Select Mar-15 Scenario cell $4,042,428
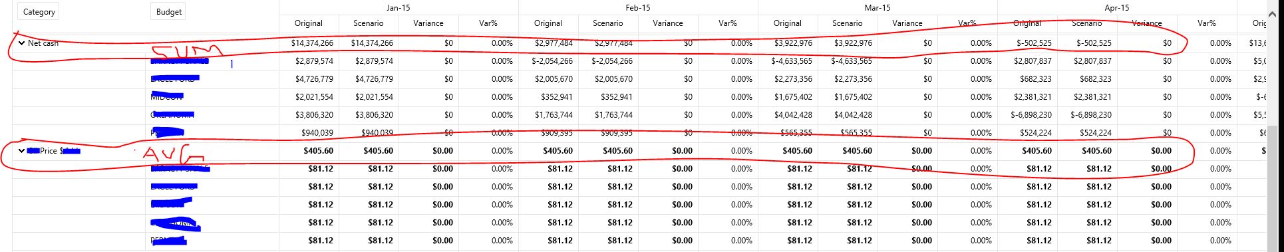 coord(848,115)
